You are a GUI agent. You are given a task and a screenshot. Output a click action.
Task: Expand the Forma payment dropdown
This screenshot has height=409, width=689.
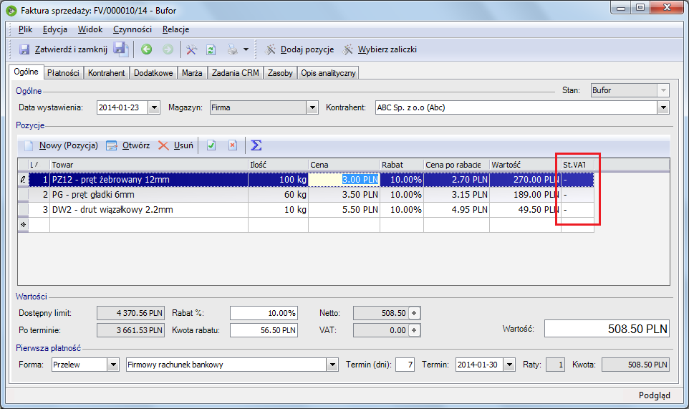click(x=113, y=365)
